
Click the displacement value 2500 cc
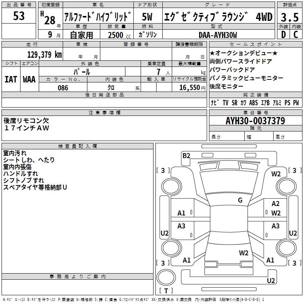(119, 35)
